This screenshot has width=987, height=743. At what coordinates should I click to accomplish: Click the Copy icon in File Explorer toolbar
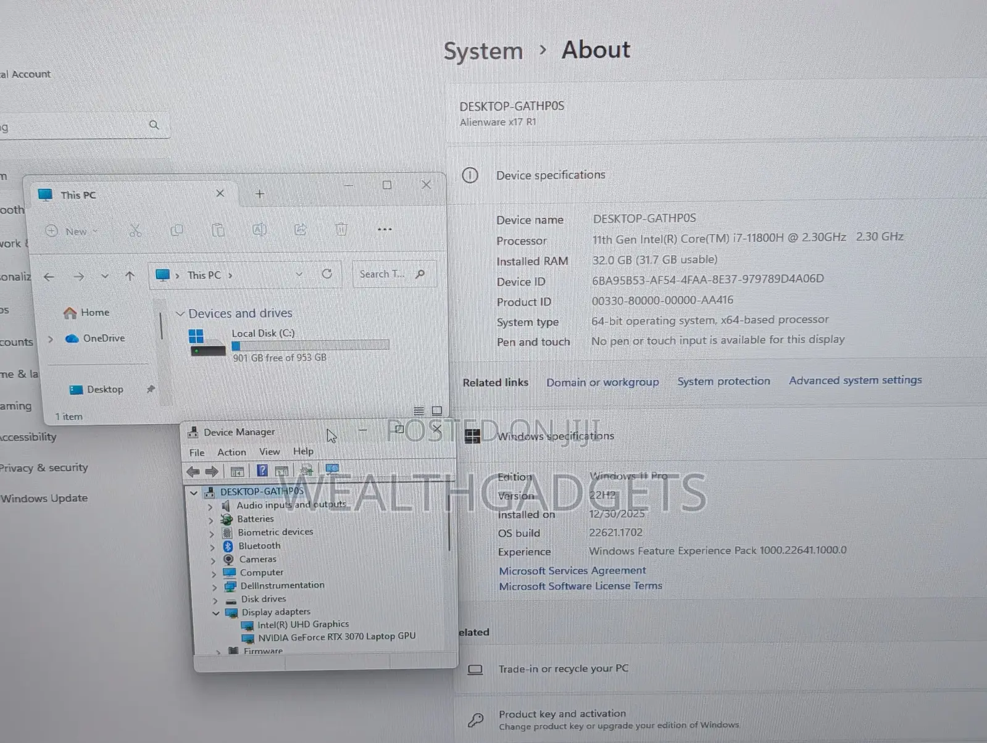tap(177, 230)
